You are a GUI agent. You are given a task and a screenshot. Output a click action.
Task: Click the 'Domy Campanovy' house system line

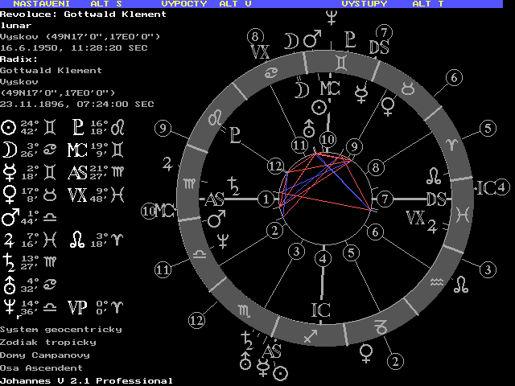click(x=45, y=355)
